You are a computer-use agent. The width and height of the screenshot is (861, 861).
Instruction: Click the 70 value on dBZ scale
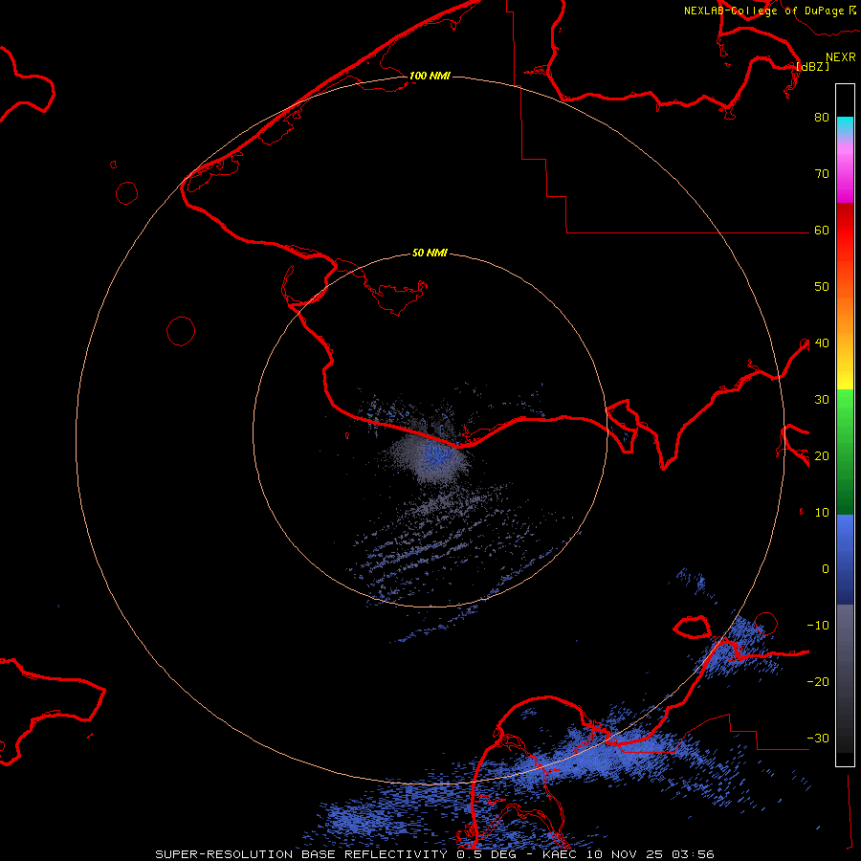coord(822,174)
